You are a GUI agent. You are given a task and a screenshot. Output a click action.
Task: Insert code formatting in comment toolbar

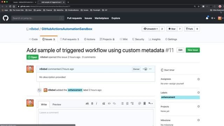(x=109, y=104)
